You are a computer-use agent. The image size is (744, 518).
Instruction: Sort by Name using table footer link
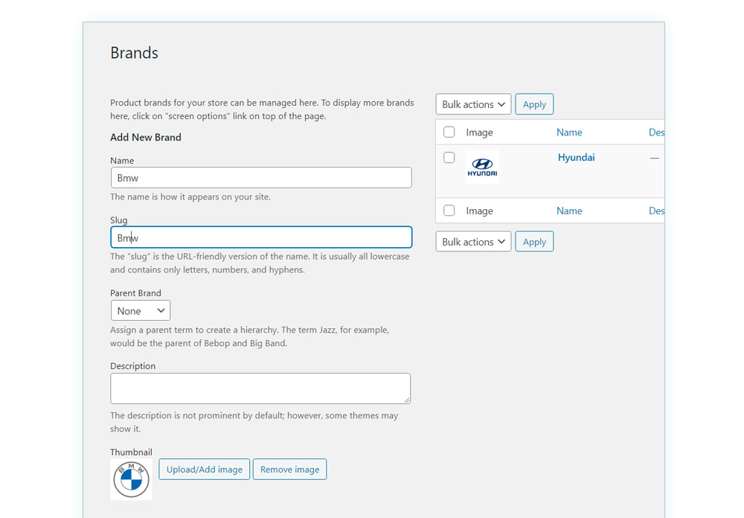(x=569, y=211)
